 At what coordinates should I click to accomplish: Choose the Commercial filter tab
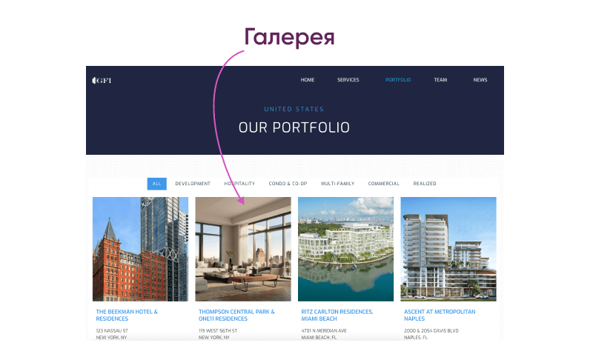click(x=383, y=184)
